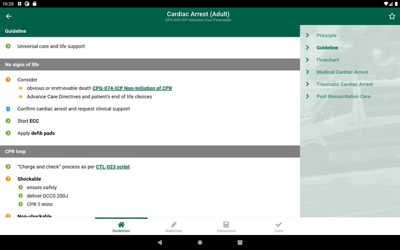Viewport: 400px width, 250px height.
Task: Jump to Flowchart in the side menu
Action: coord(328,59)
